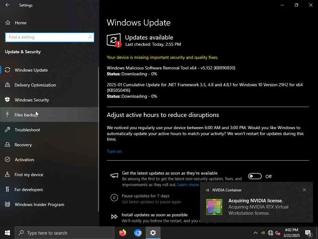Image resolution: width=318 pixels, height=239 pixels.
Task: Click the missing important security fixes warning
Action: pyautogui.click(x=162, y=57)
